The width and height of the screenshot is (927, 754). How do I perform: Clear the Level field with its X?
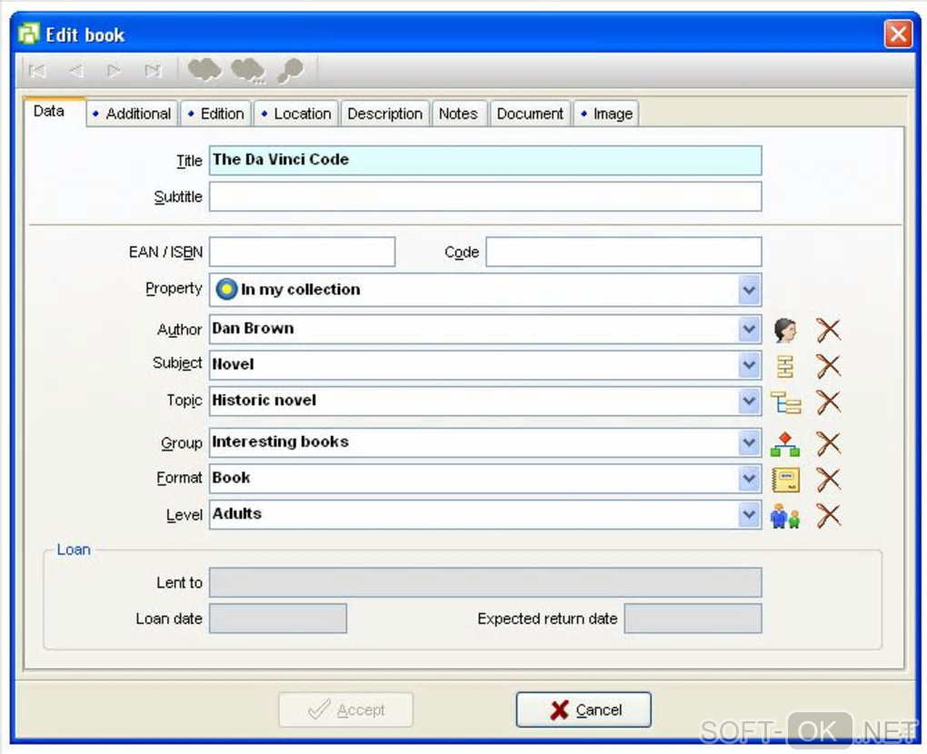coord(828,516)
